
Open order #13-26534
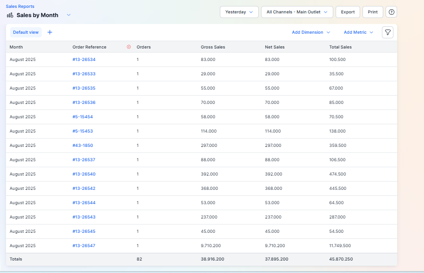click(84, 60)
